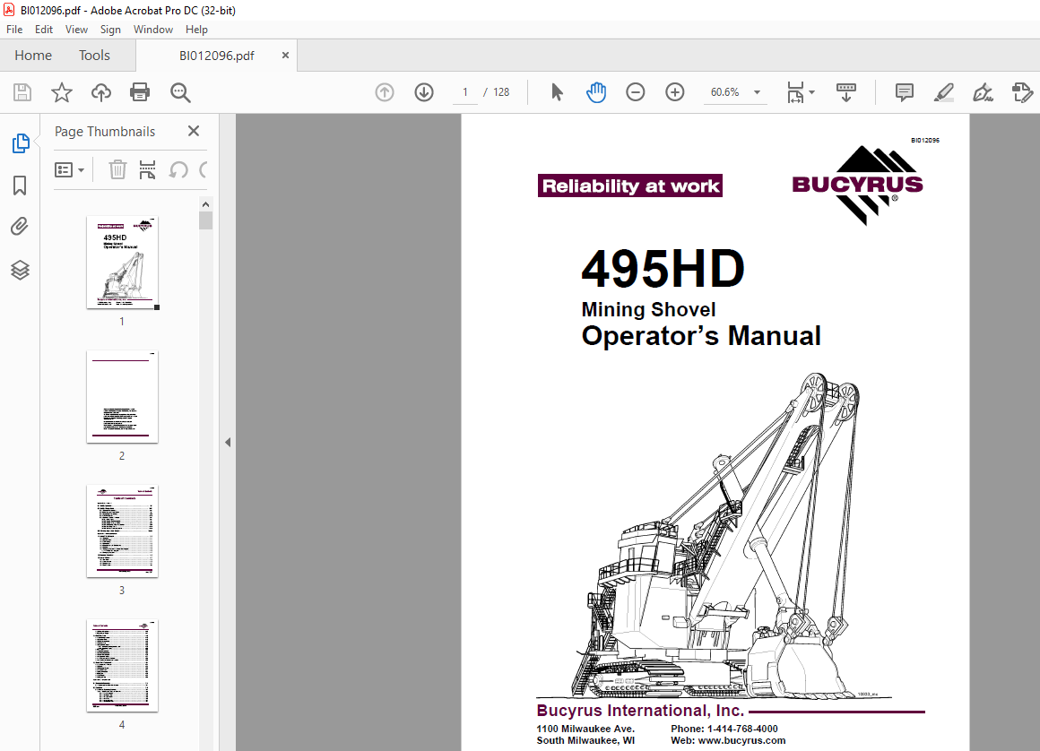
Task: Delete selected page with trash icon
Action: pyautogui.click(x=117, y=169)
